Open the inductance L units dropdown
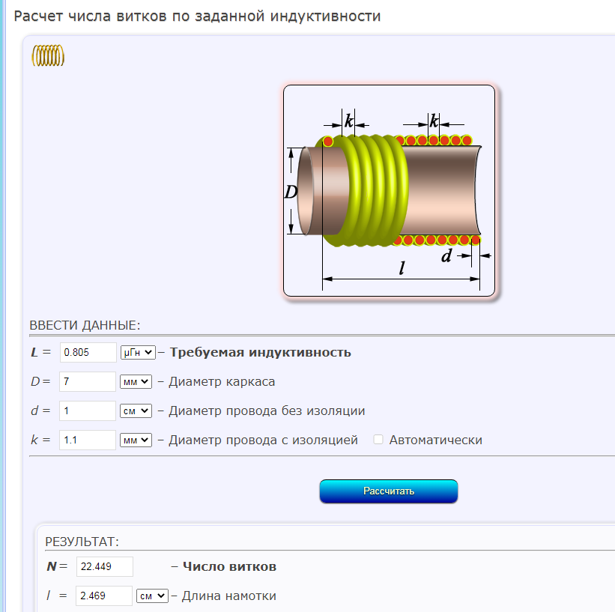Image resolution: width=615 pixels, height=612 pixels. [137, 352]
